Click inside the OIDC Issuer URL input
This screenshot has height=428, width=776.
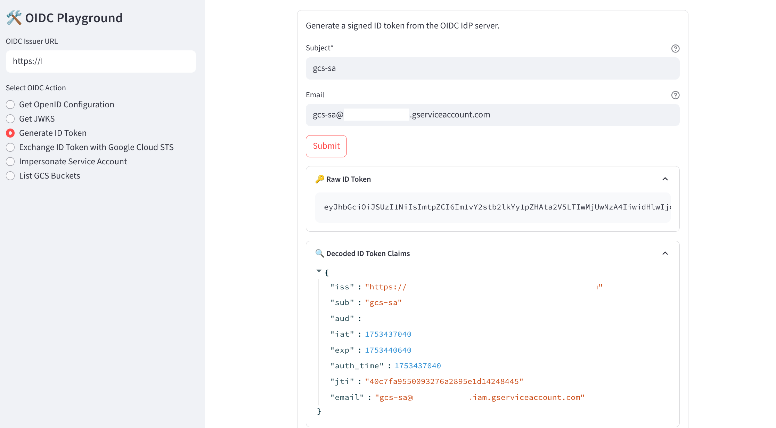pos(101,61)
